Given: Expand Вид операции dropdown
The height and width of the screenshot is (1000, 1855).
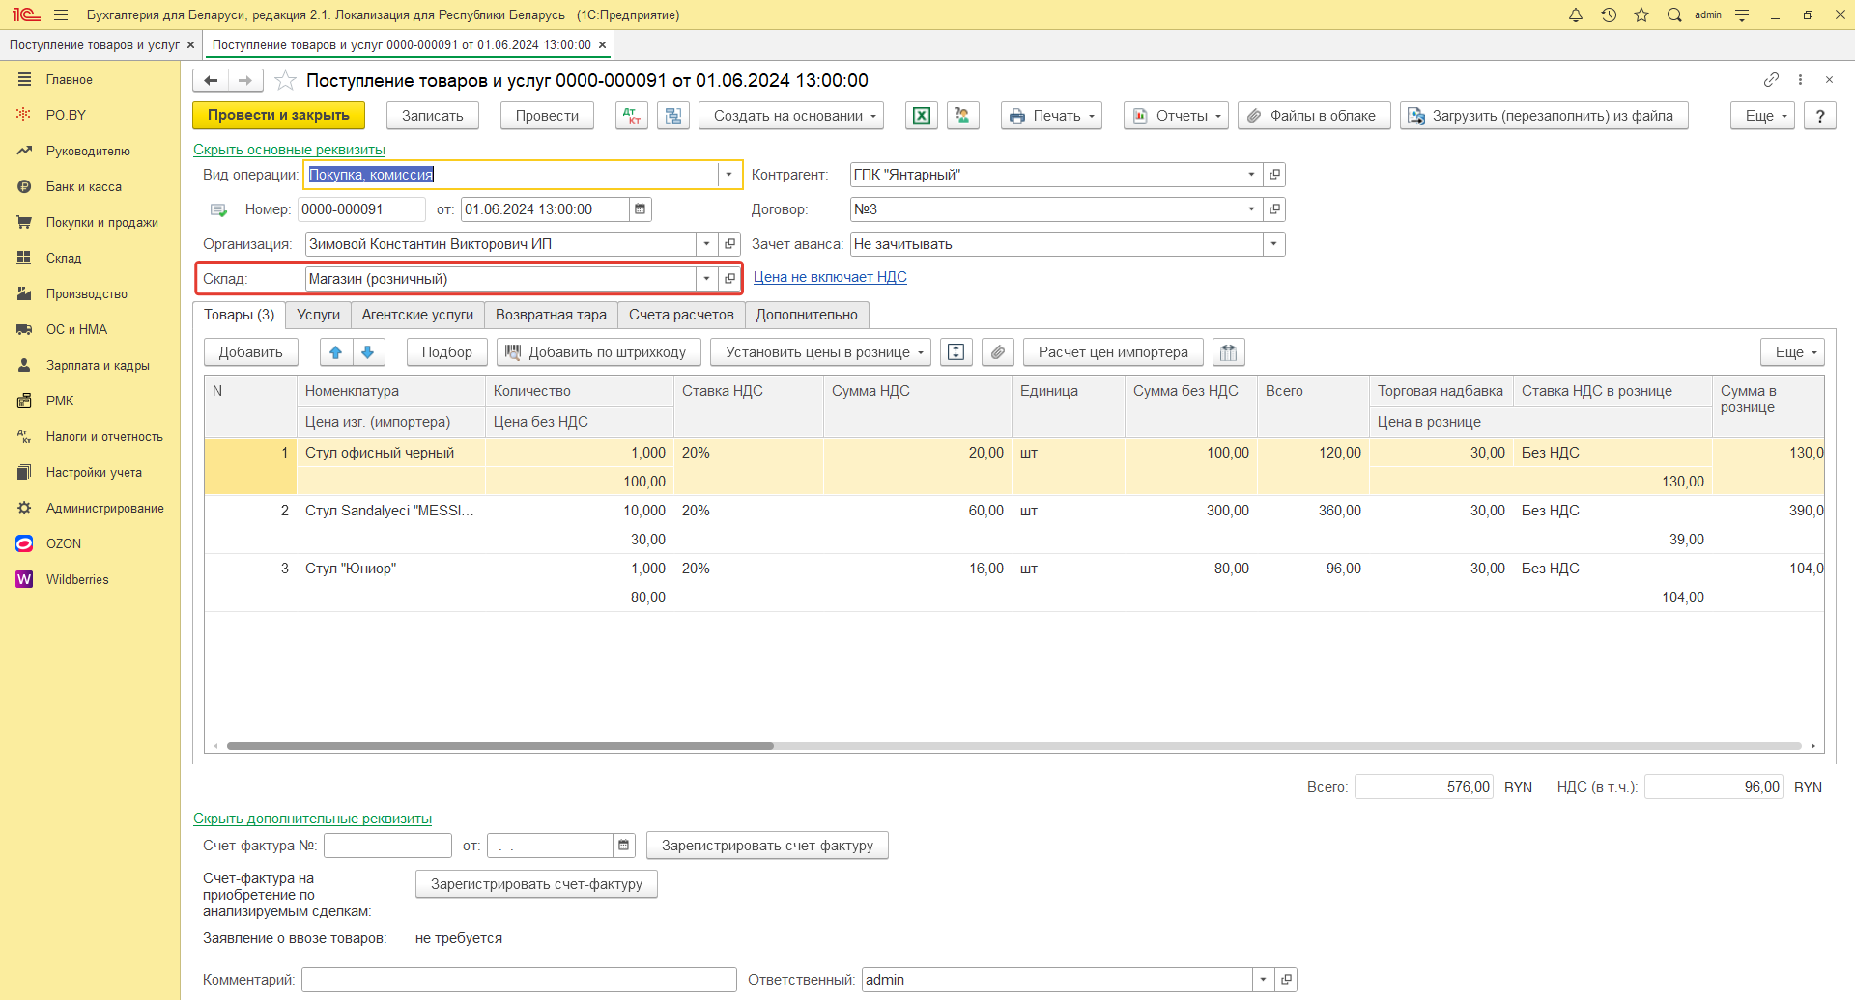Looking at the screenshot, I should [x=728, y=175].
